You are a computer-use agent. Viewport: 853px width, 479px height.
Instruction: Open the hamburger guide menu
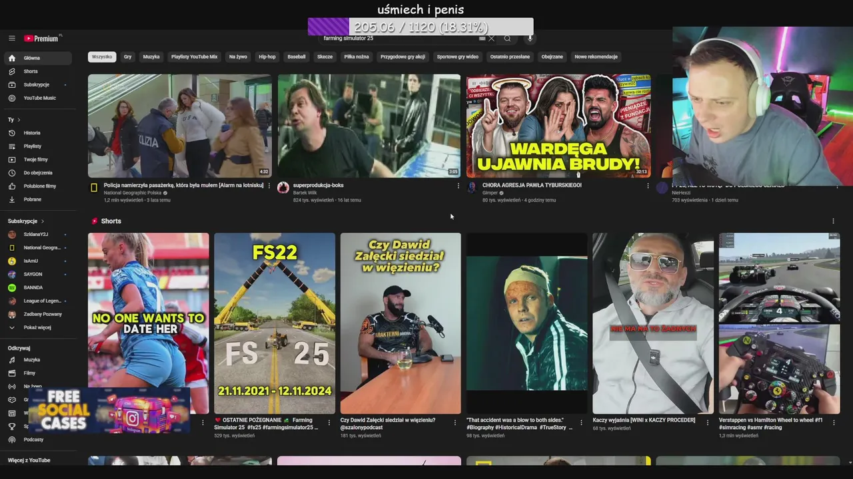pos(11,39)
